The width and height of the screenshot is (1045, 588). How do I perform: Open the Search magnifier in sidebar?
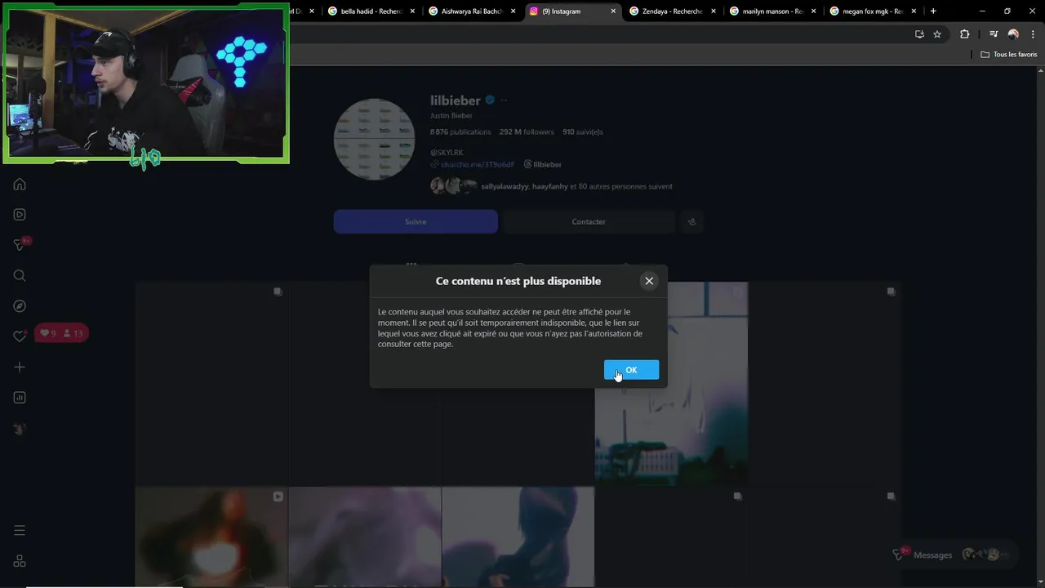(20, 275)
